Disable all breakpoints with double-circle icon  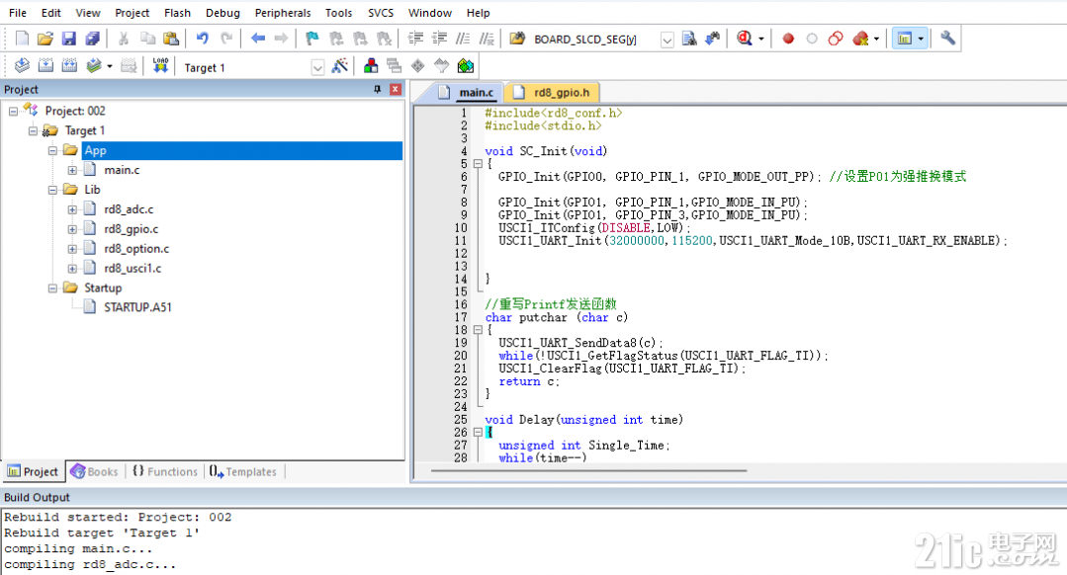836,39
